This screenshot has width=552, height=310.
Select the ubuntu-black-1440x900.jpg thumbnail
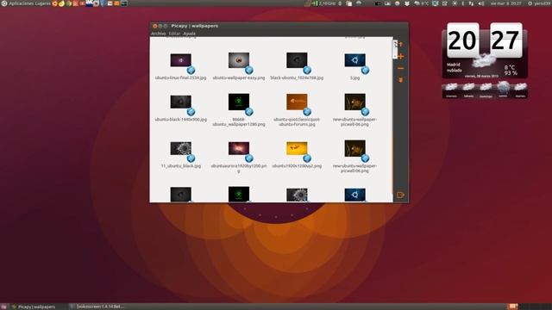click(x=180, y=102)
